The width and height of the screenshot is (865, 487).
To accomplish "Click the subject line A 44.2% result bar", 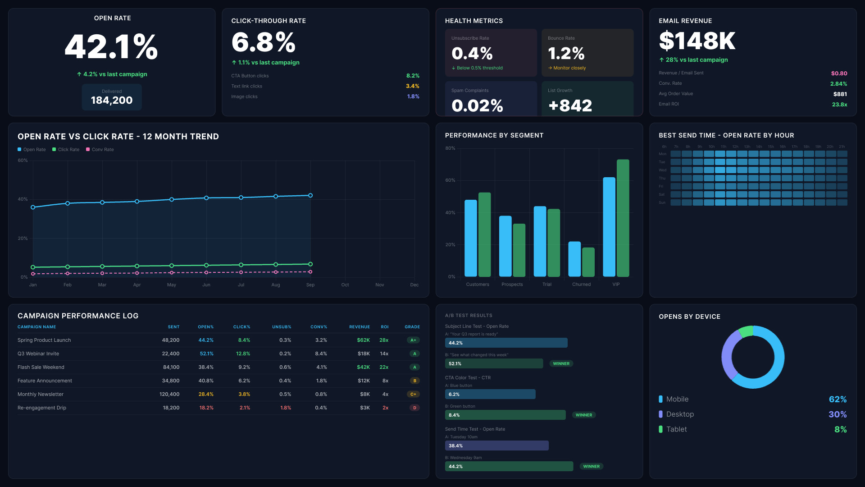I will pyautogui.click(x=506, y=343).
